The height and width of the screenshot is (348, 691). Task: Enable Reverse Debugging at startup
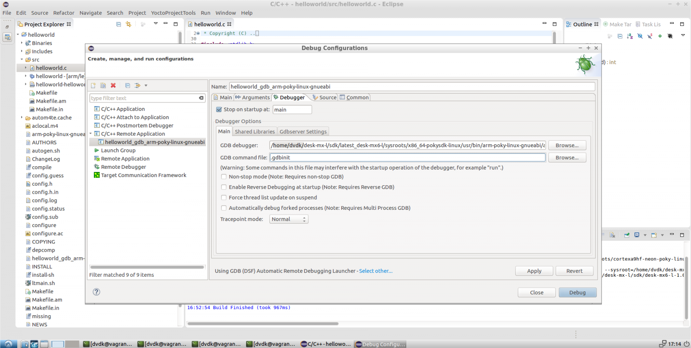point(224,187)
